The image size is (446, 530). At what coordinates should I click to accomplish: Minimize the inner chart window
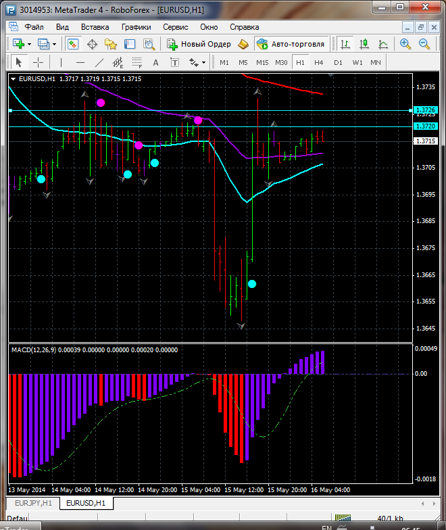pyautogui.click(x=407, y=27)
